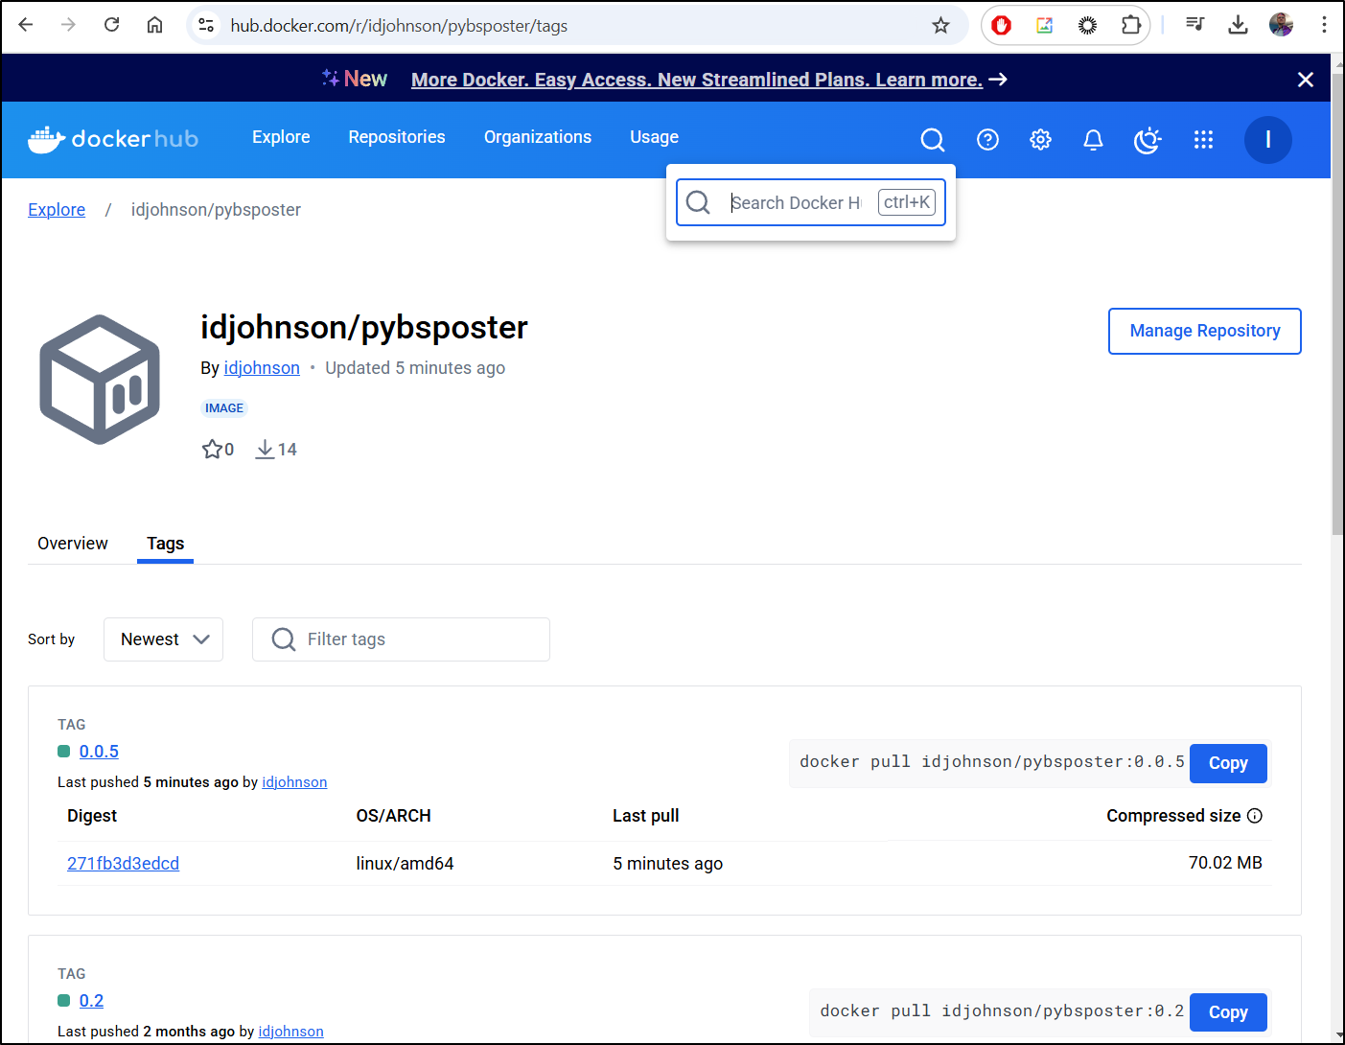Click the Explore breadcrumb link
Image resolution: width=1345 pixels, height=1045 pixels.
pos(57,210)
